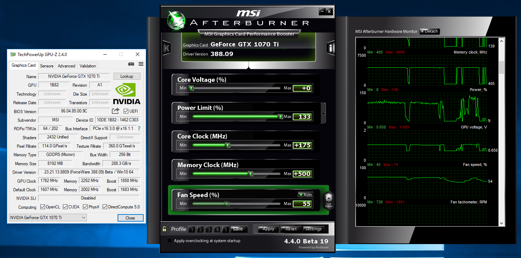Click the Memory Size value 8192 MB
This screenshot has width=521, height=258.
[55, 163]
